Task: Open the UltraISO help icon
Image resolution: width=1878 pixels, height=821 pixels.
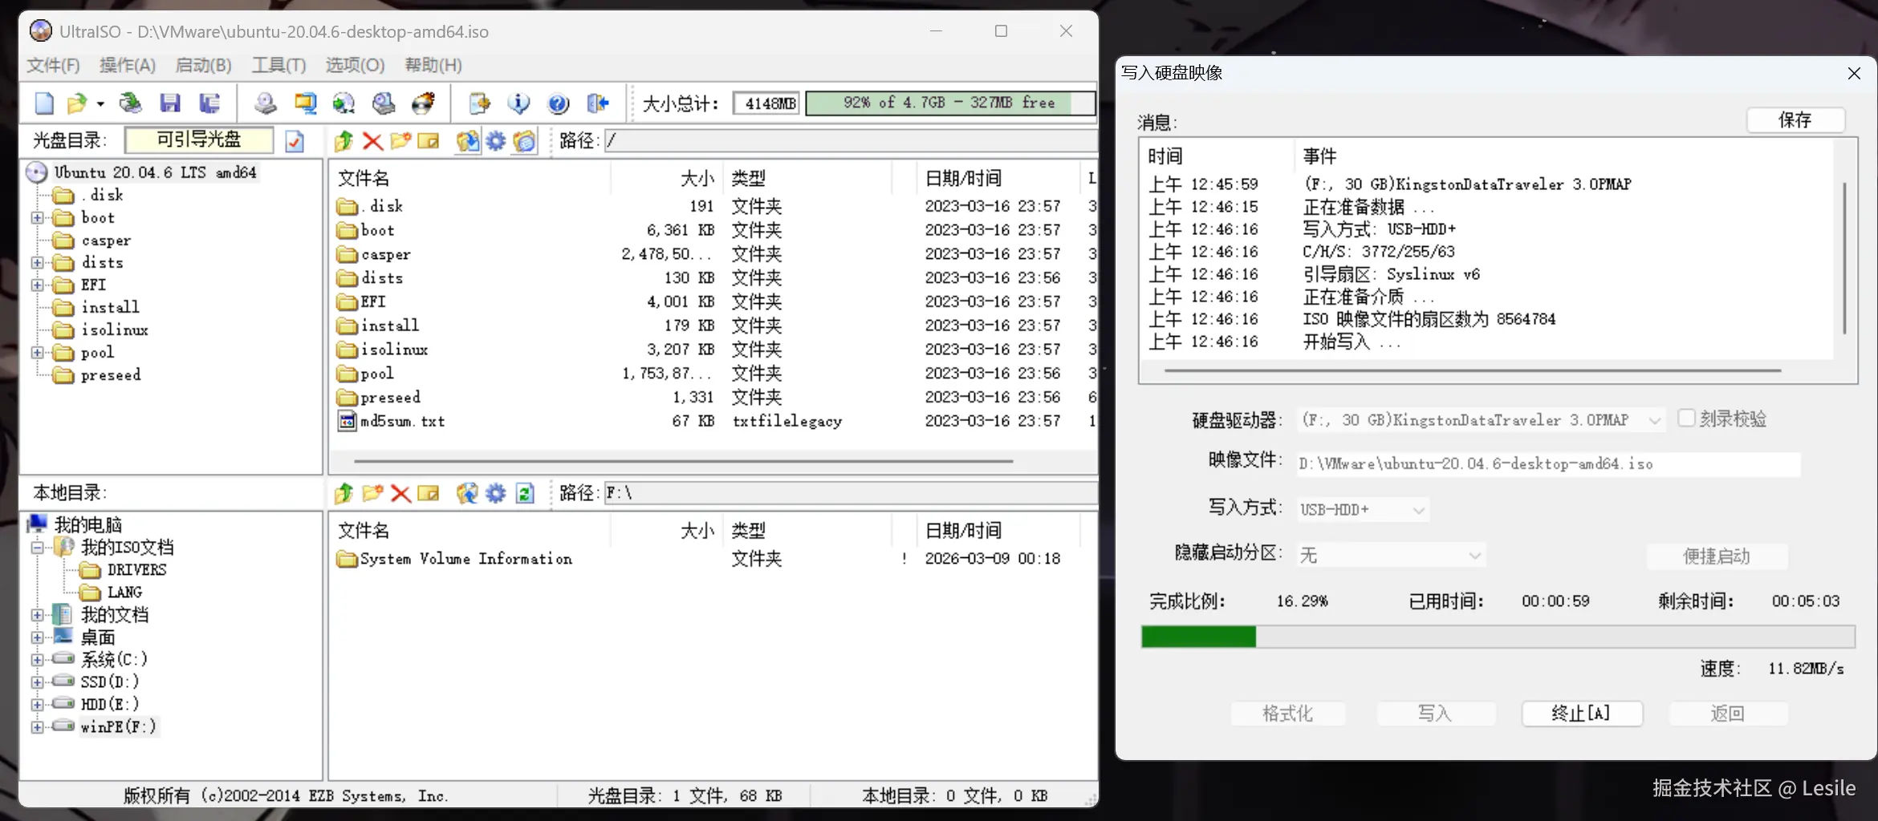Action: [558, 103]
